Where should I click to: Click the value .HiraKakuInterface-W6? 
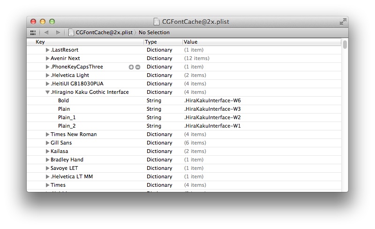212,100
